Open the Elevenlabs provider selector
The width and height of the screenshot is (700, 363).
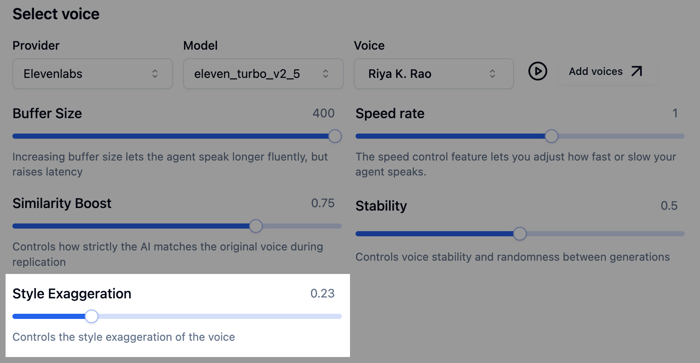click(92, 74)
